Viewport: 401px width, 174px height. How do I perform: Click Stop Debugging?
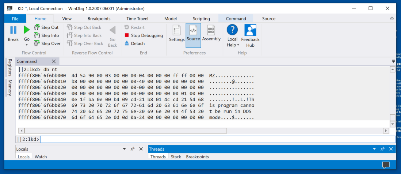(144, 35)
